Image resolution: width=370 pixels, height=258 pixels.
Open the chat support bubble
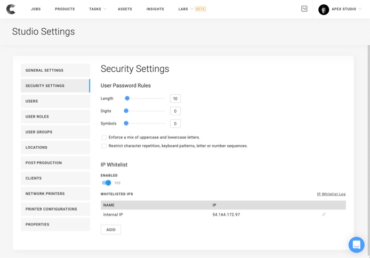coord(356,245)
